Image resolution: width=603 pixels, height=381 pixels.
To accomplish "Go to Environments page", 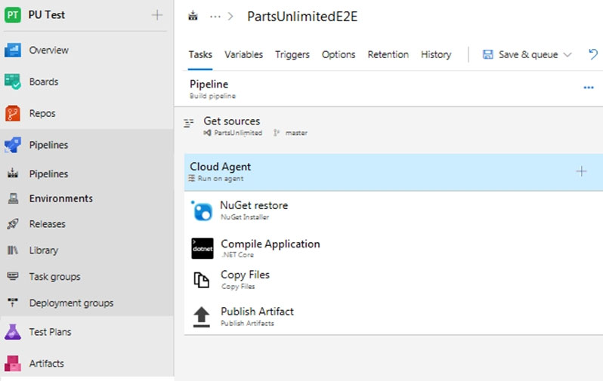I will click(60, 198).
